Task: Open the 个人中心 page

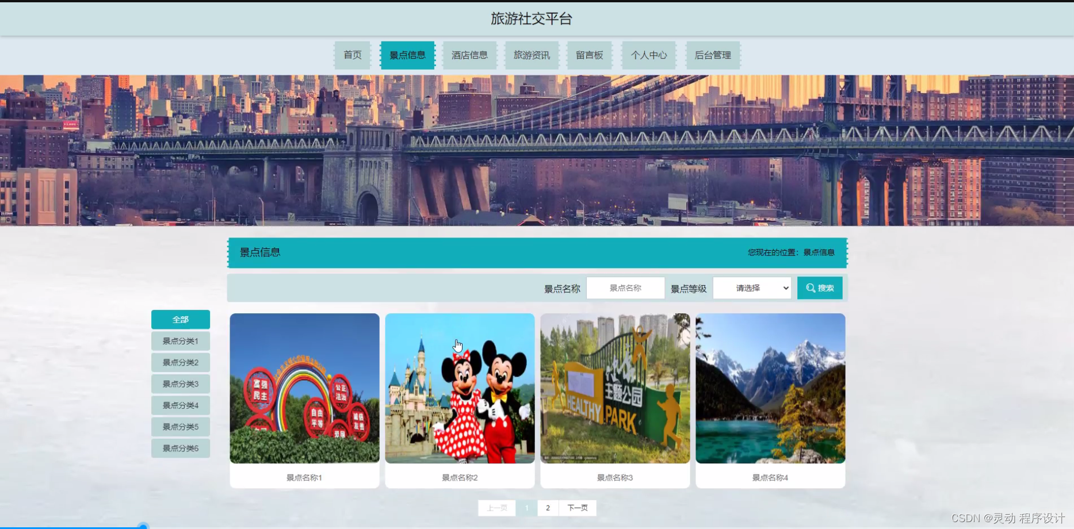Action: click(649, 55)
